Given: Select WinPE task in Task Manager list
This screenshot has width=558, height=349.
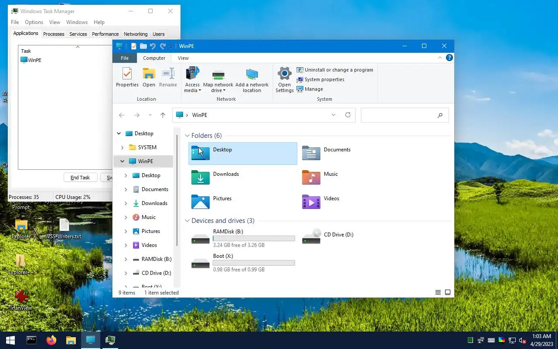Looking at the screenshot, I should pyautogui.click(x=31, y=60).
